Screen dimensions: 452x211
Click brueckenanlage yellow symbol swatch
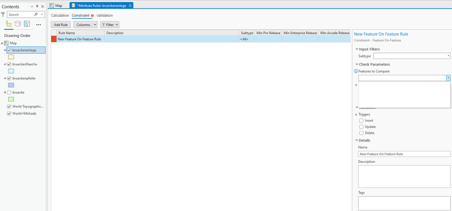11,57
